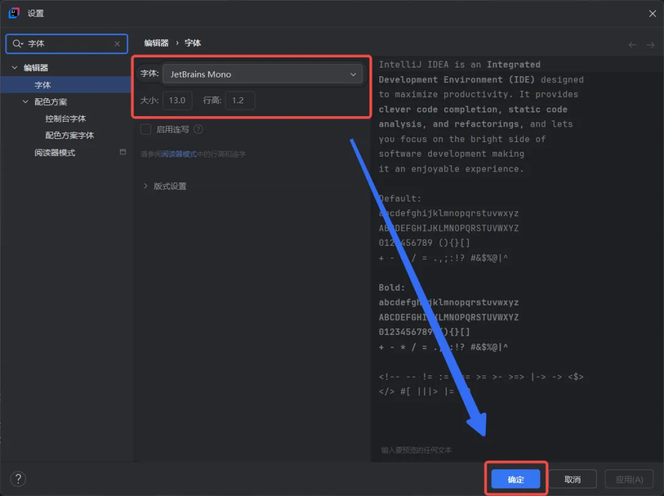Click 编辑器 breadcrumb

(x=156, y=43)
